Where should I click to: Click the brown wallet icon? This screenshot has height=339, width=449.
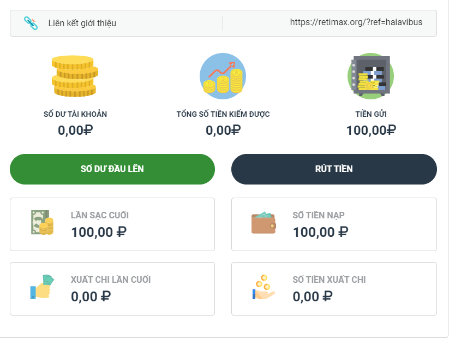(263, 223)
